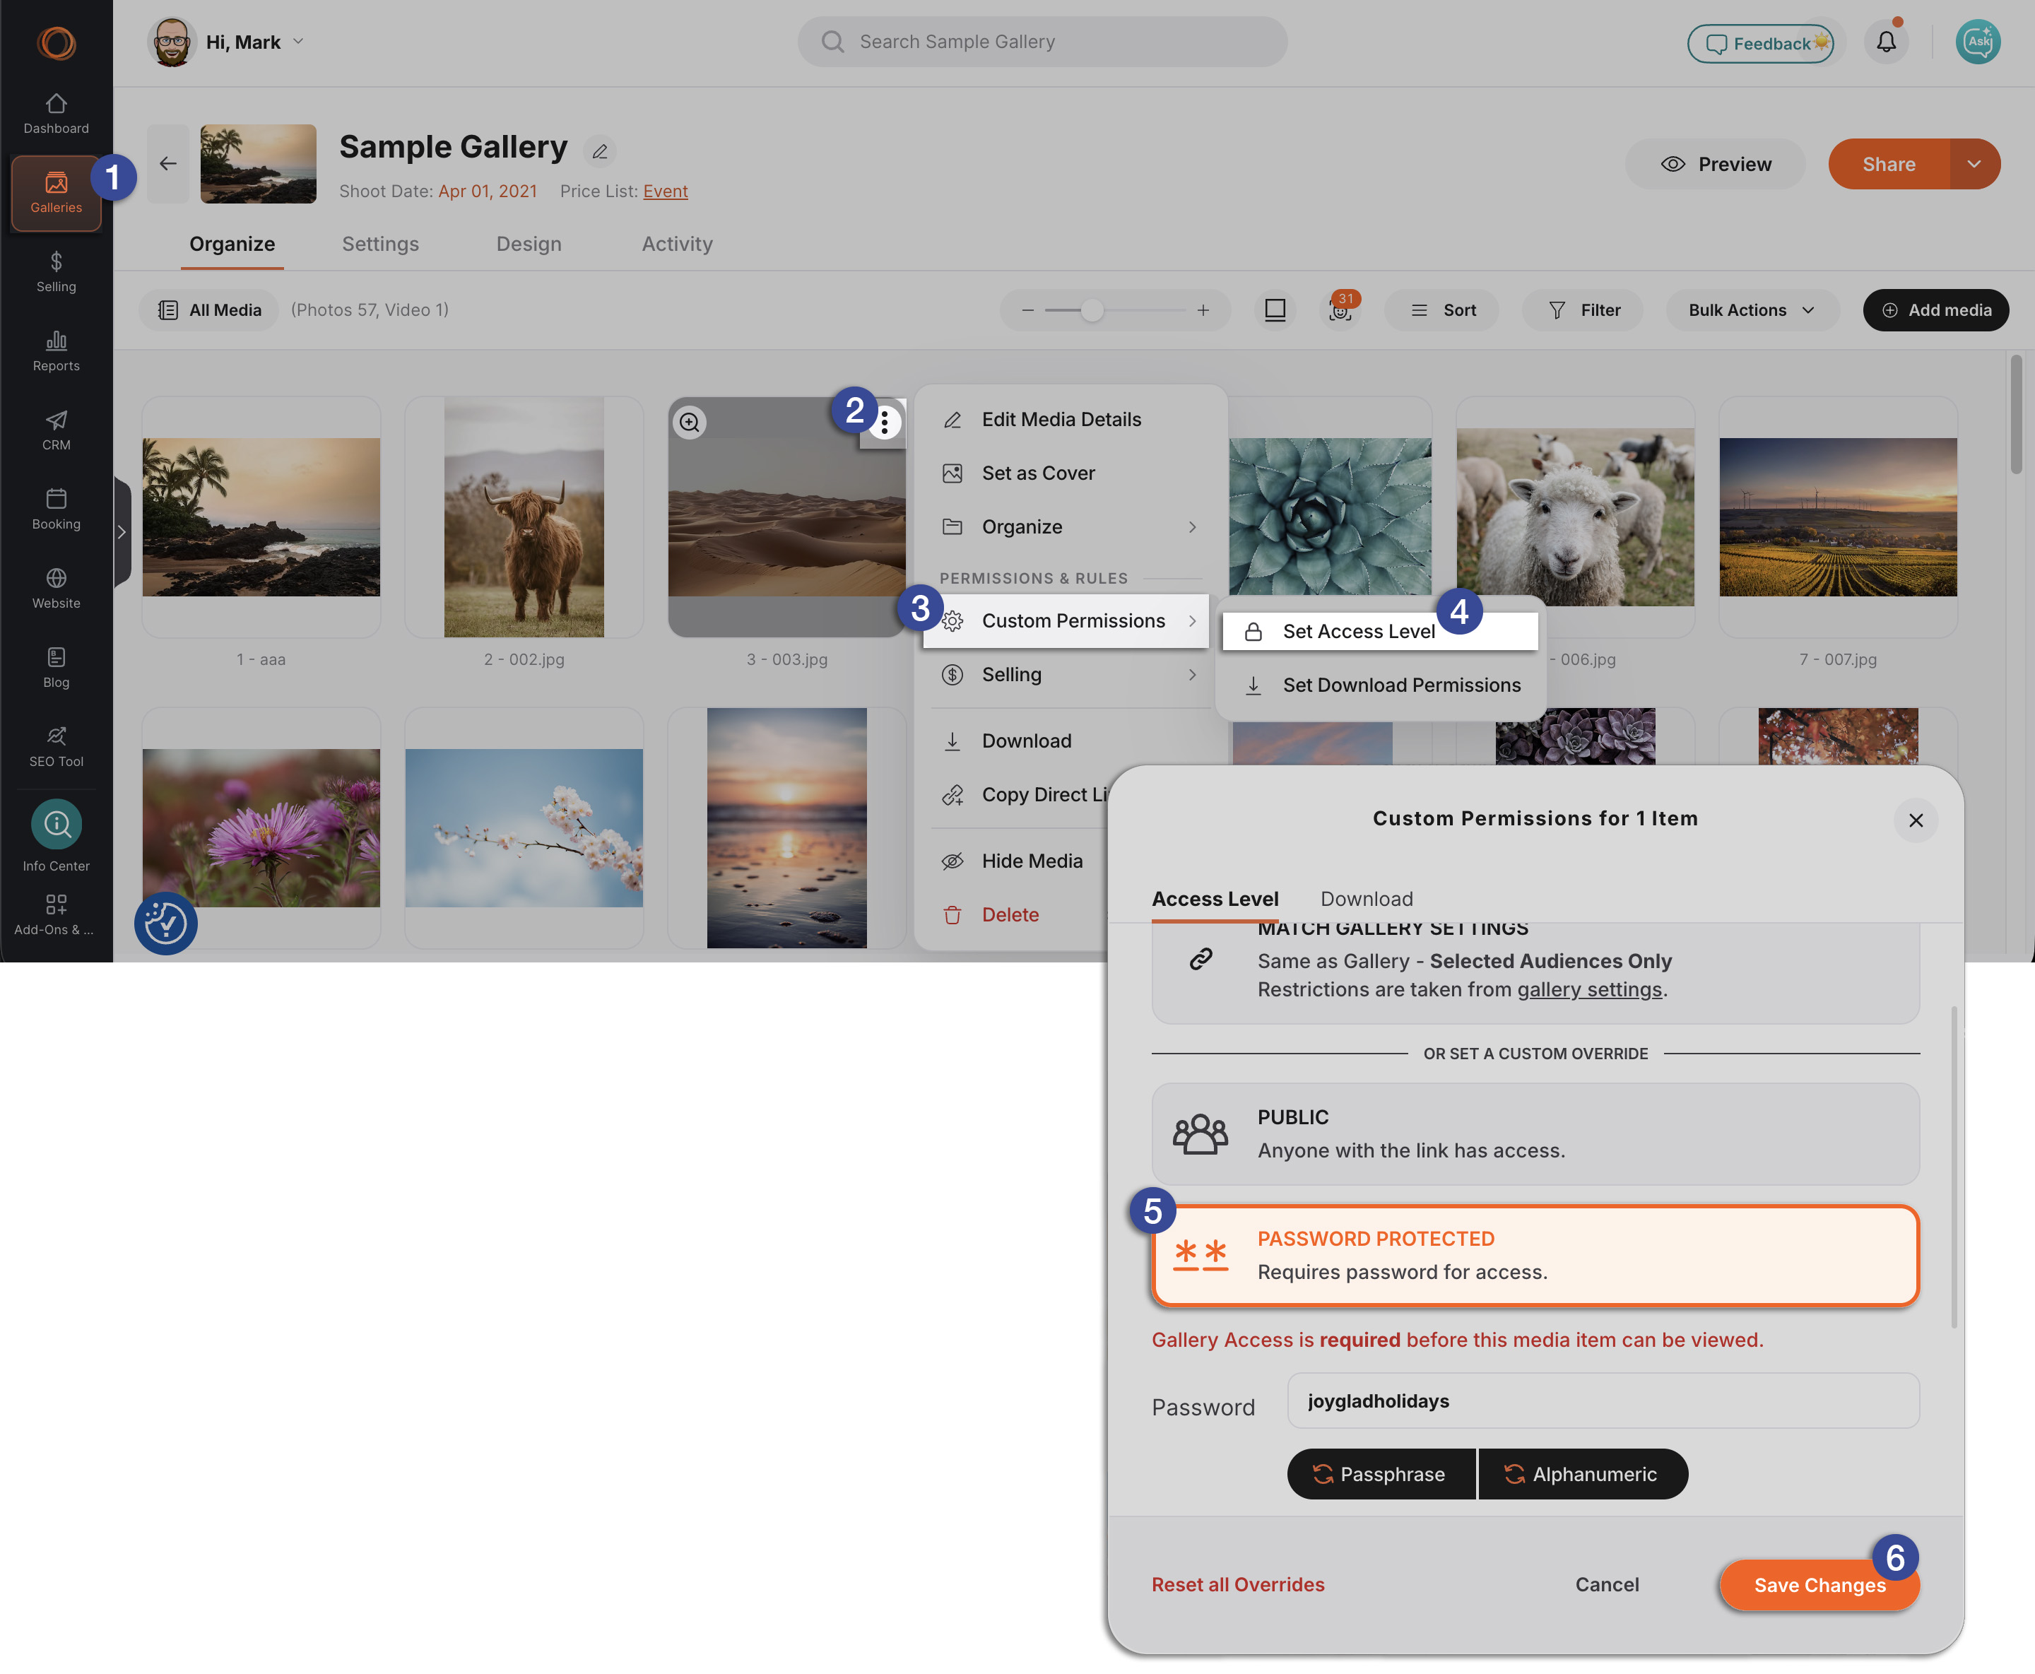Switch the grid layout view icon

click(1275, 310)
